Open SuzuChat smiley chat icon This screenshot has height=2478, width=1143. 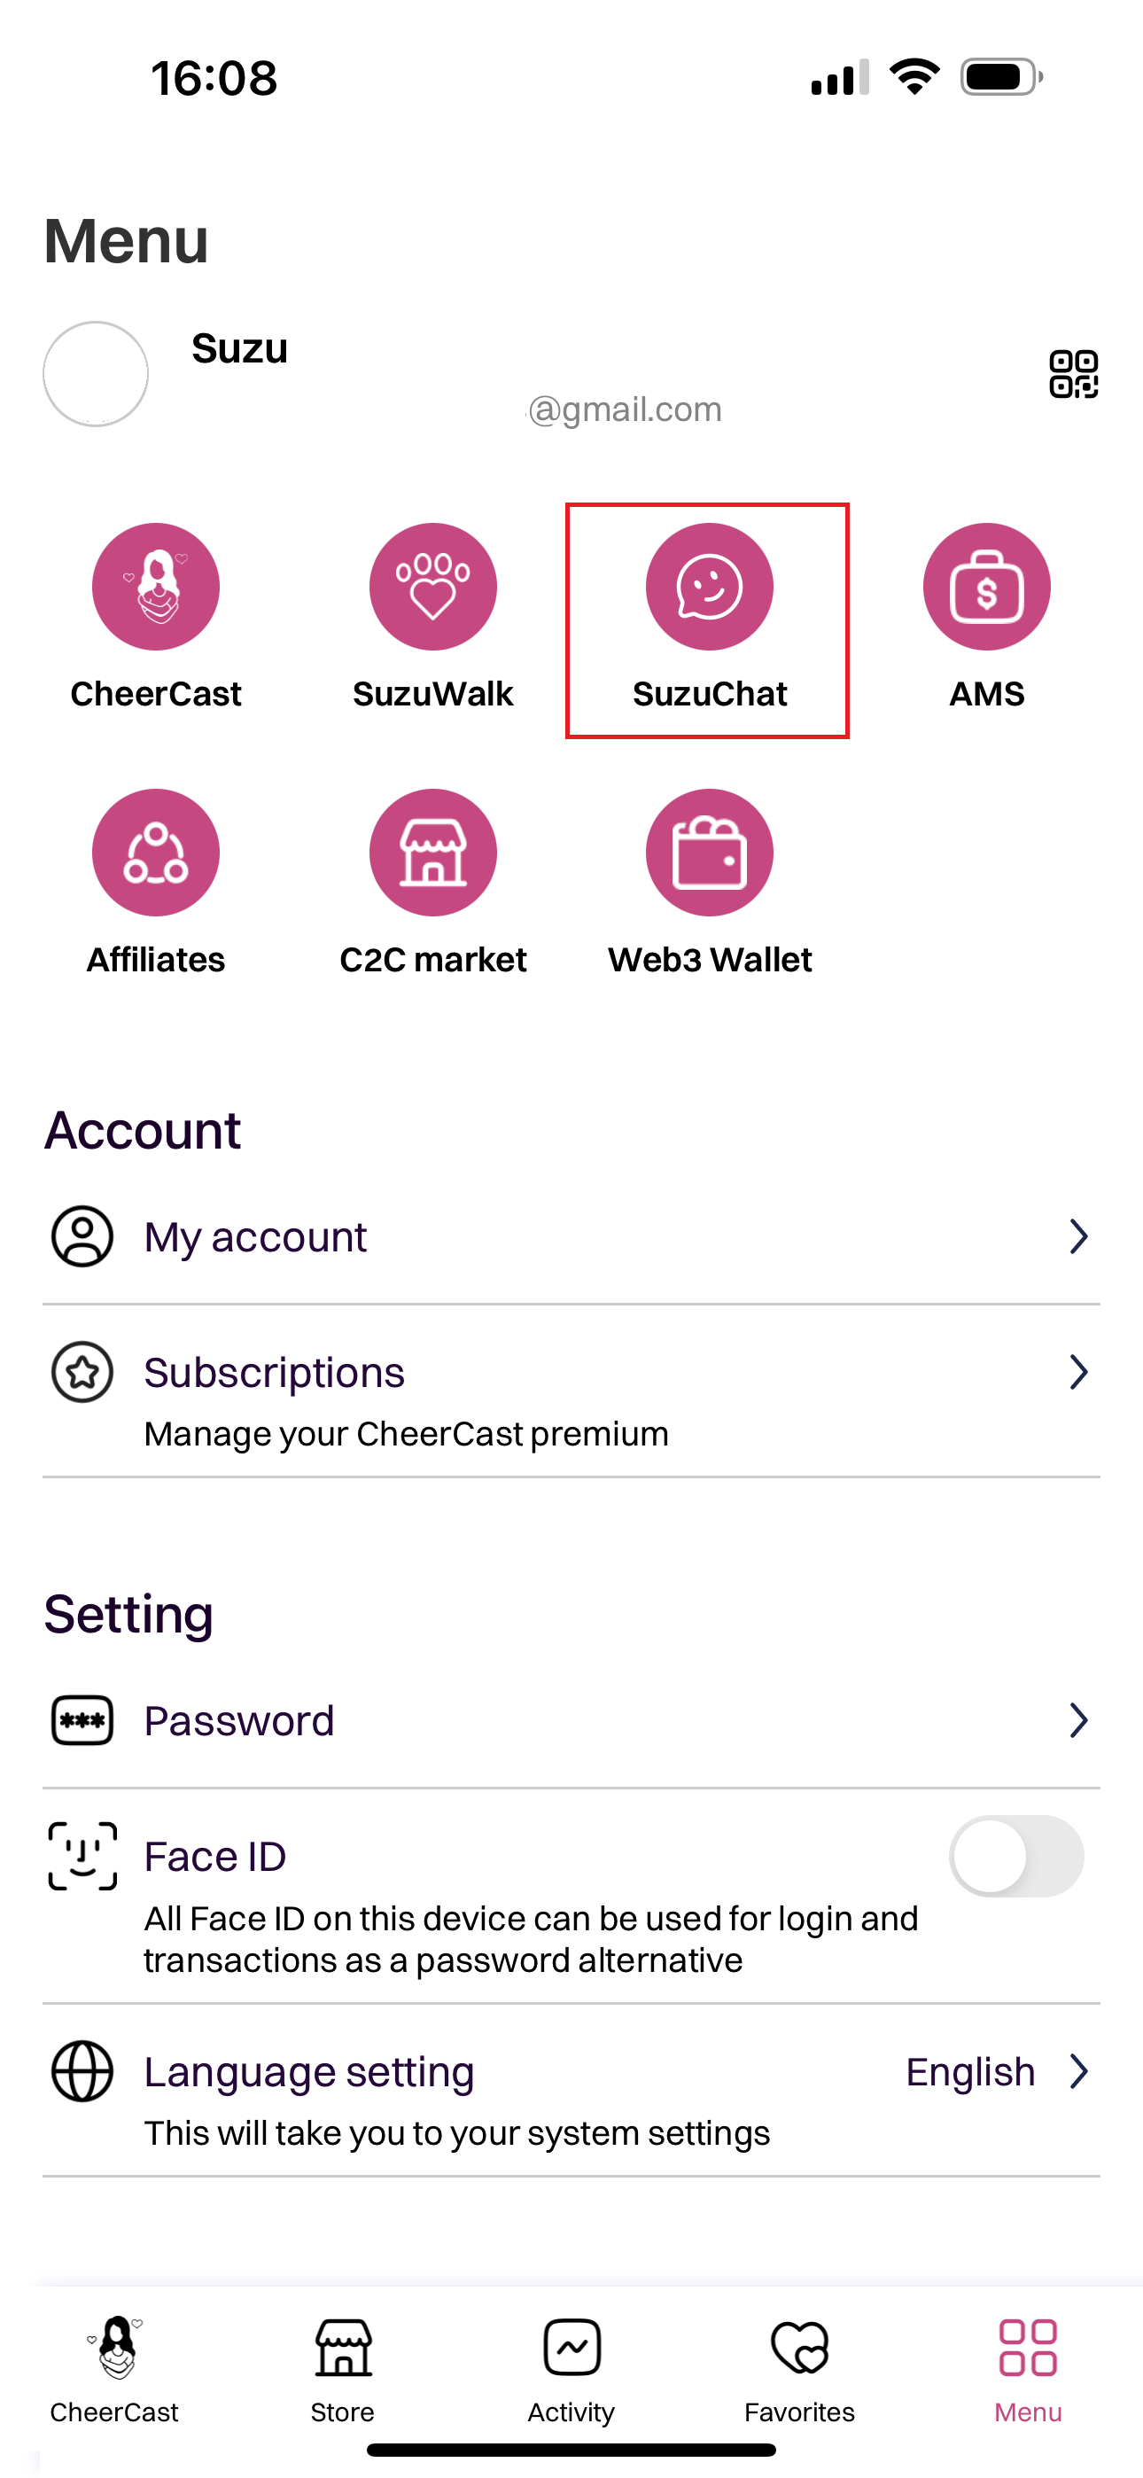point(709,587)
